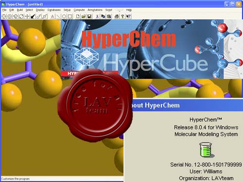Select the Draw tool in toolbar

[4, 16]
